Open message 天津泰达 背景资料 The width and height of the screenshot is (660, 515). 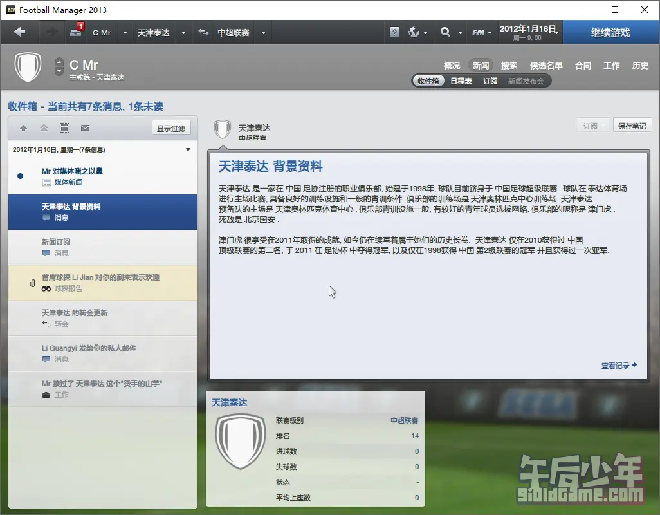103,212
